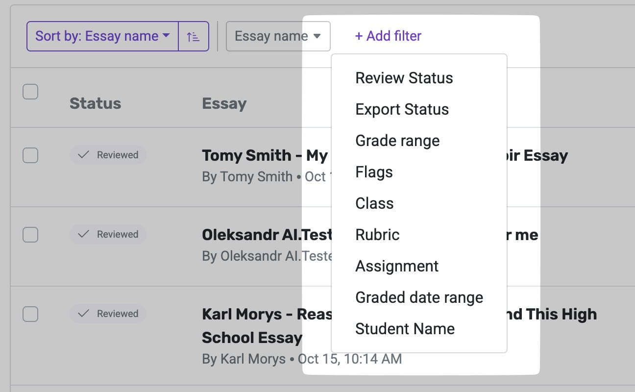635x392 pixels.
Task: Open the Sort by: Essay name dropdown
Action: [x=102, y=36]
